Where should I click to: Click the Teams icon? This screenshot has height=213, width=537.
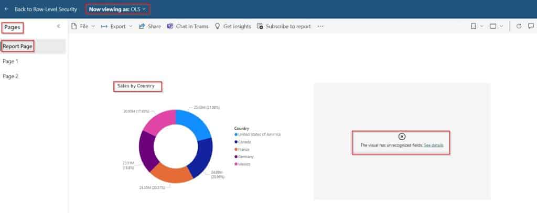click(170, 26)
